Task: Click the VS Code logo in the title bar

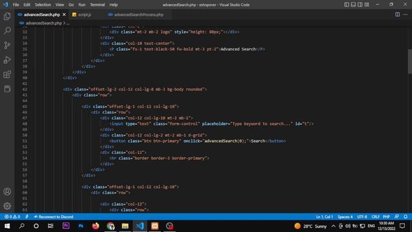Action: pos(6,5)
